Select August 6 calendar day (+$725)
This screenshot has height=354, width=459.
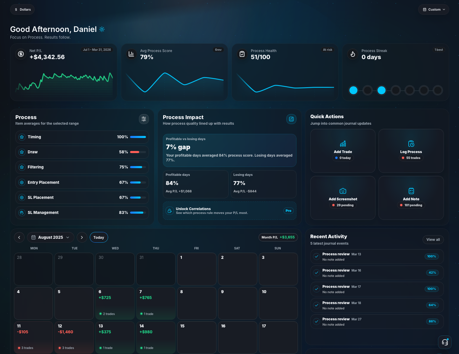[115, 303]
